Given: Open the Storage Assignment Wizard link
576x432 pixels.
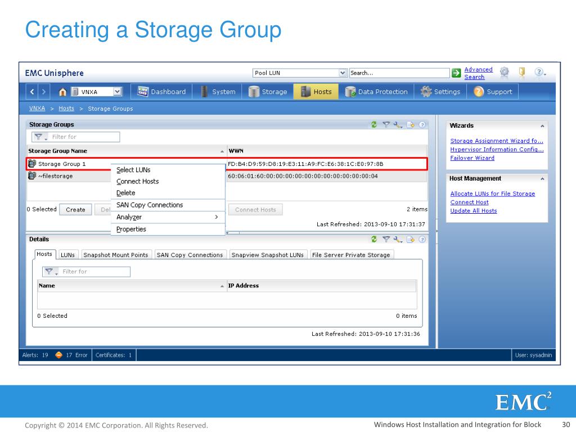Looking at the screenshot, I should point(496,141).
